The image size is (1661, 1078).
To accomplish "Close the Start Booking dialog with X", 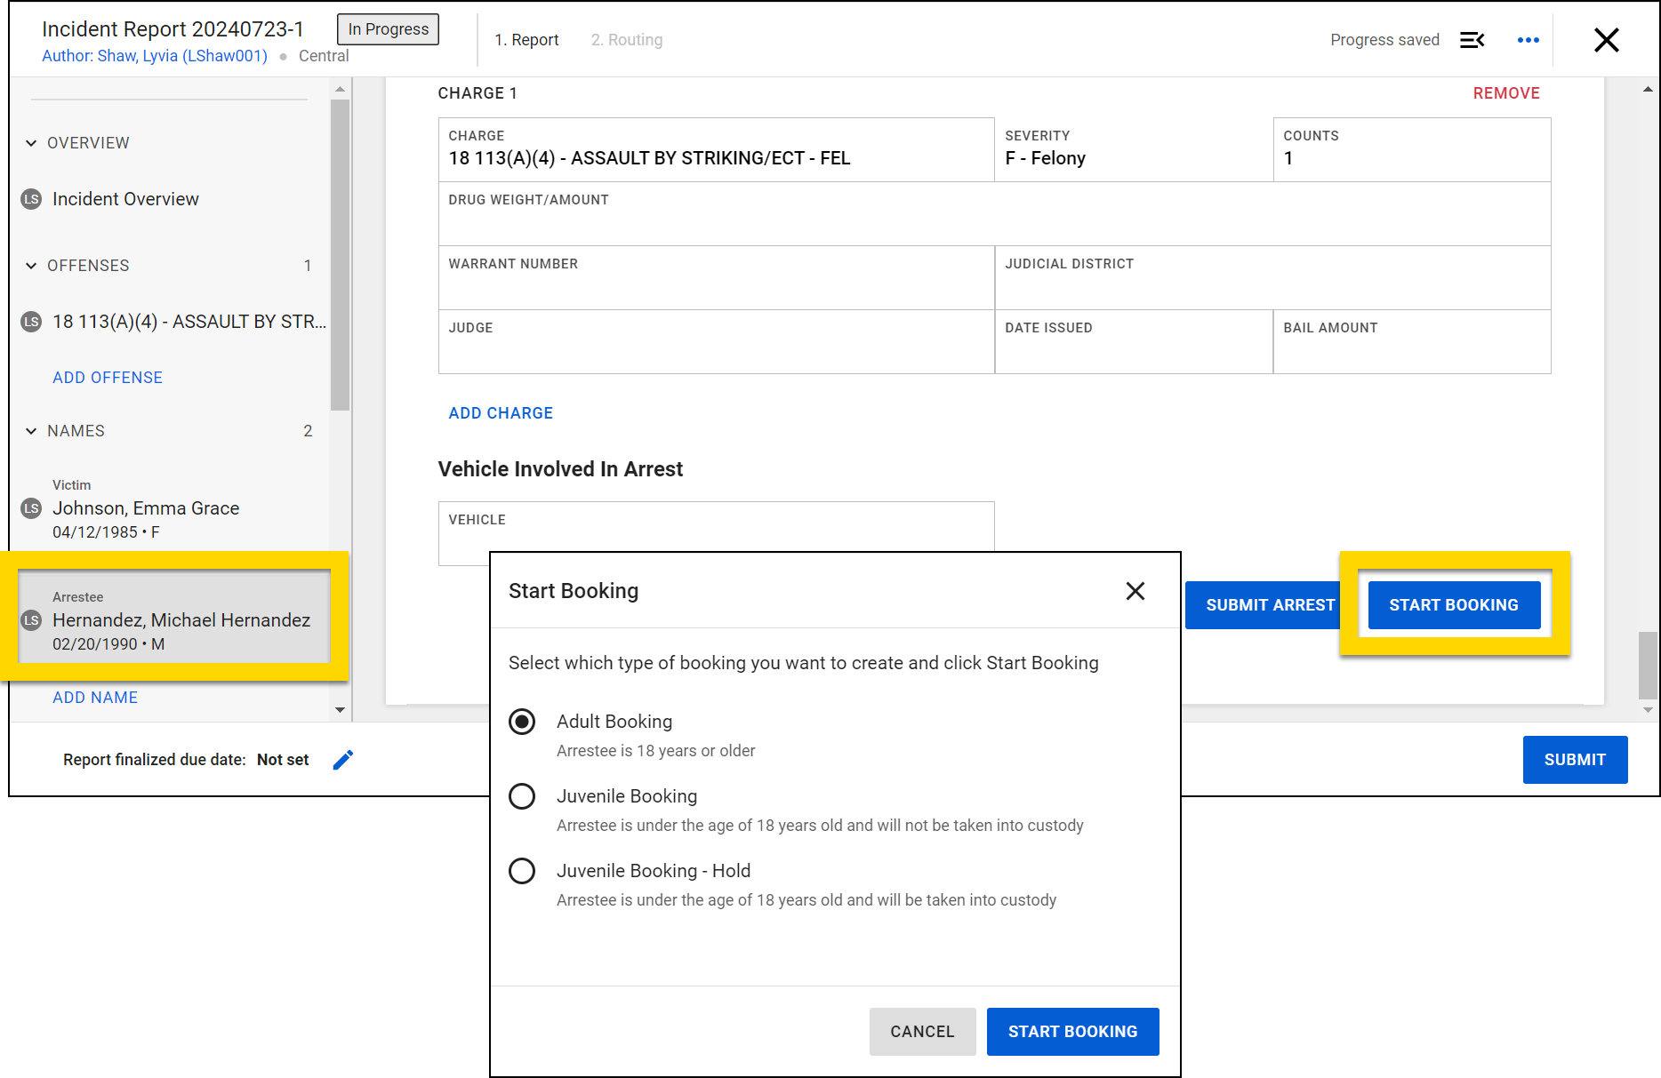I will point(1135,591).
